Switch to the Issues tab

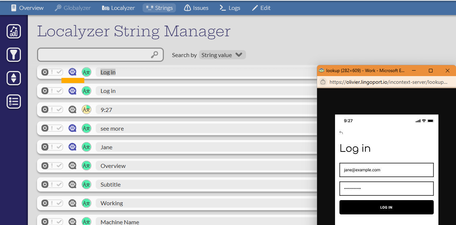(196, 8)
